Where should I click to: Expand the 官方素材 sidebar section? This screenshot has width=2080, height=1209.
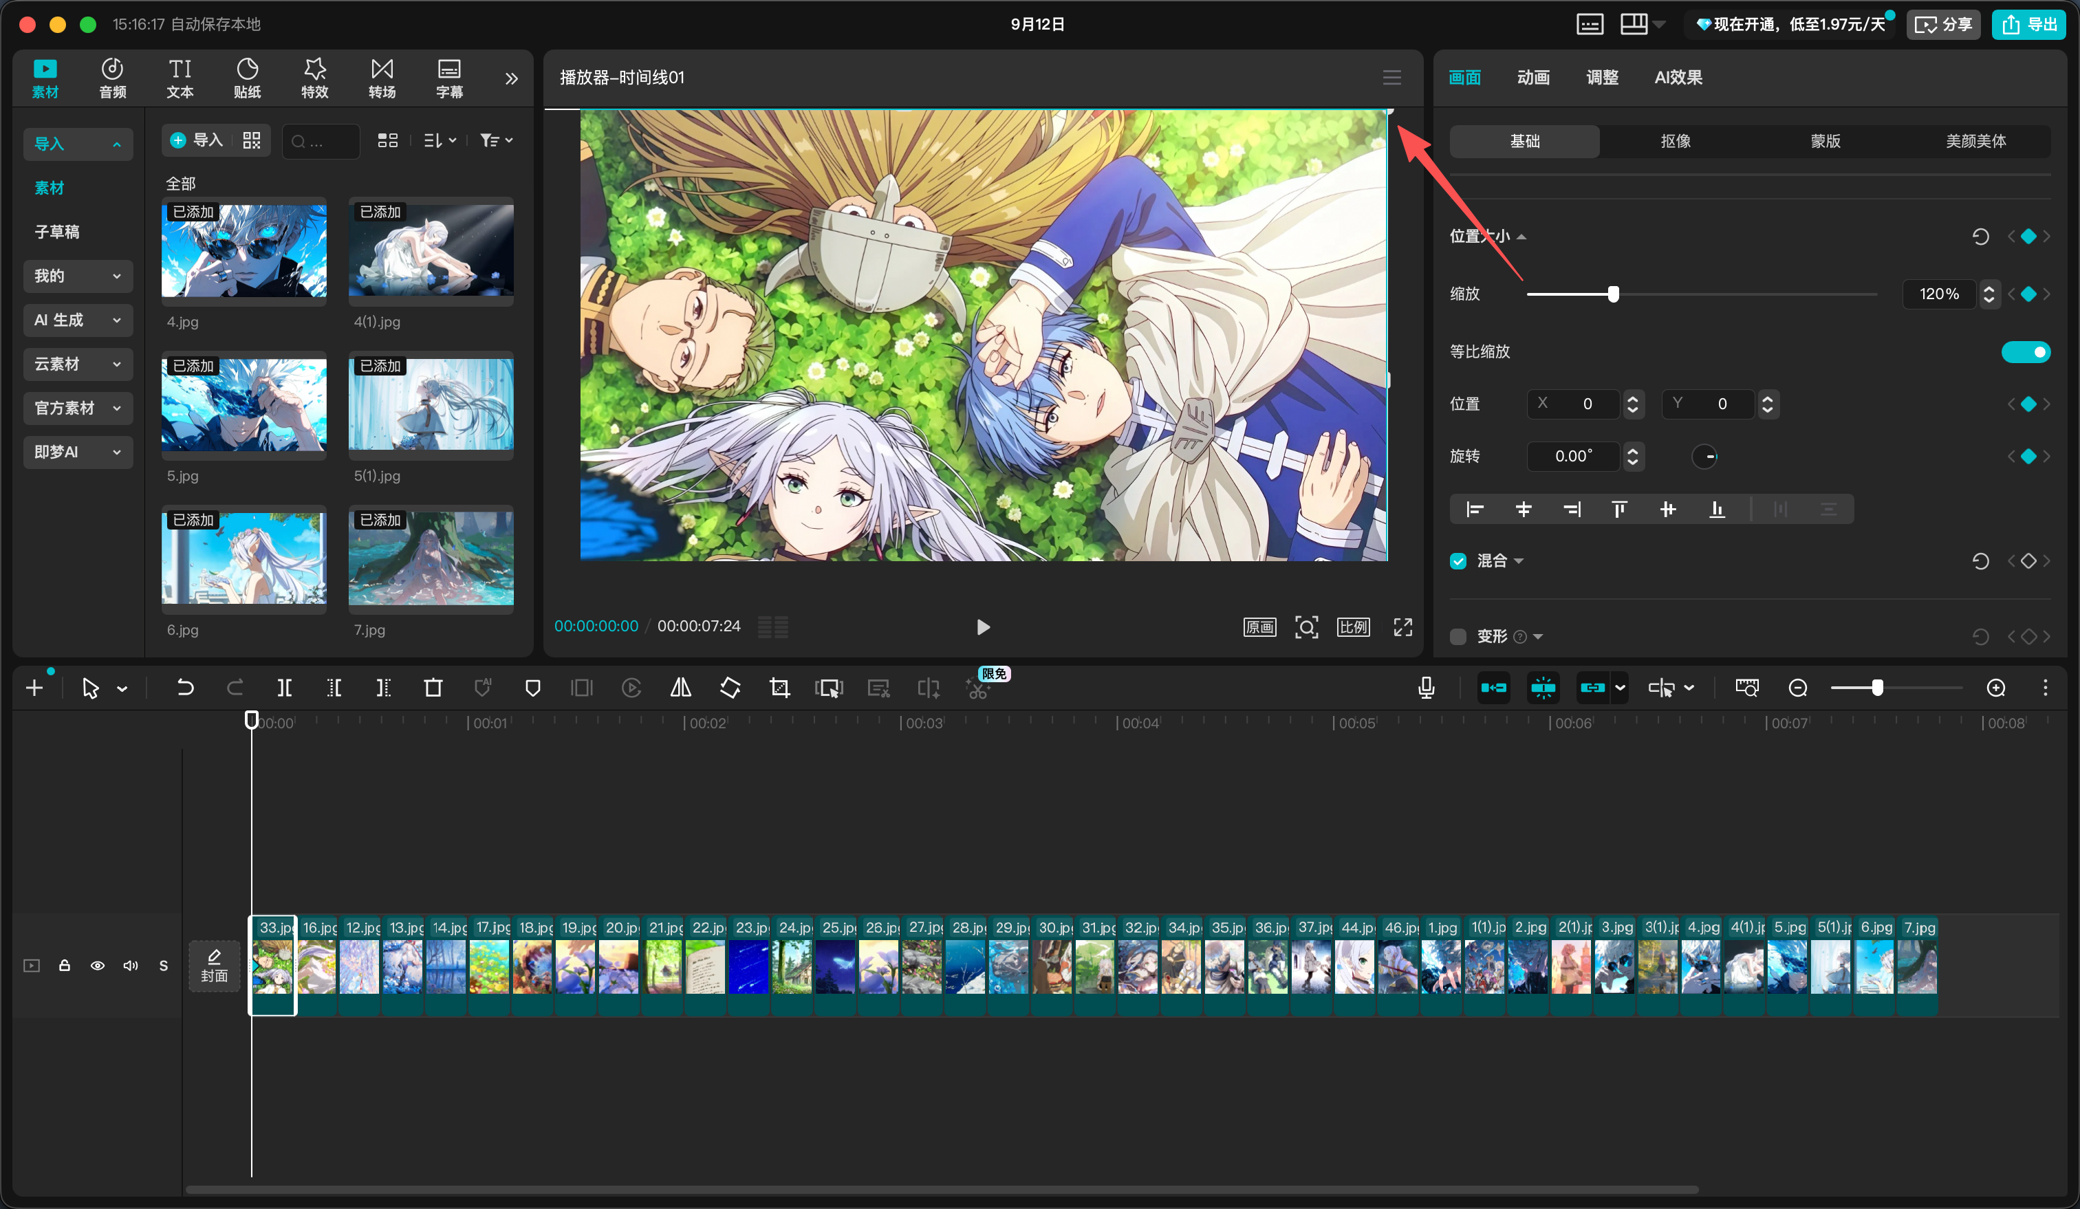pos(78,409)
